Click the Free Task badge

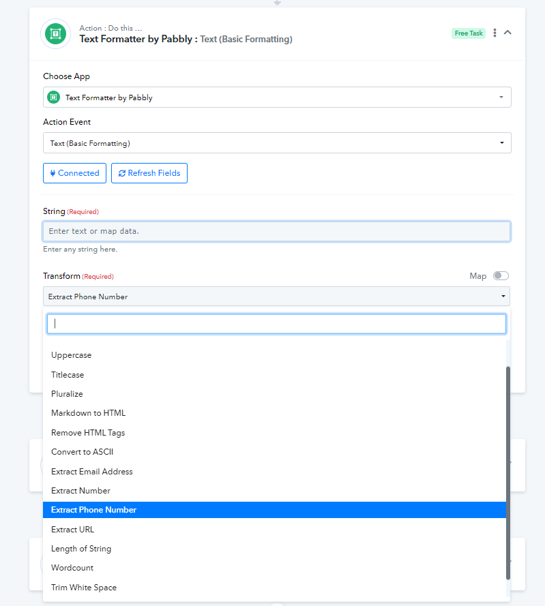[x=469, y=33]
